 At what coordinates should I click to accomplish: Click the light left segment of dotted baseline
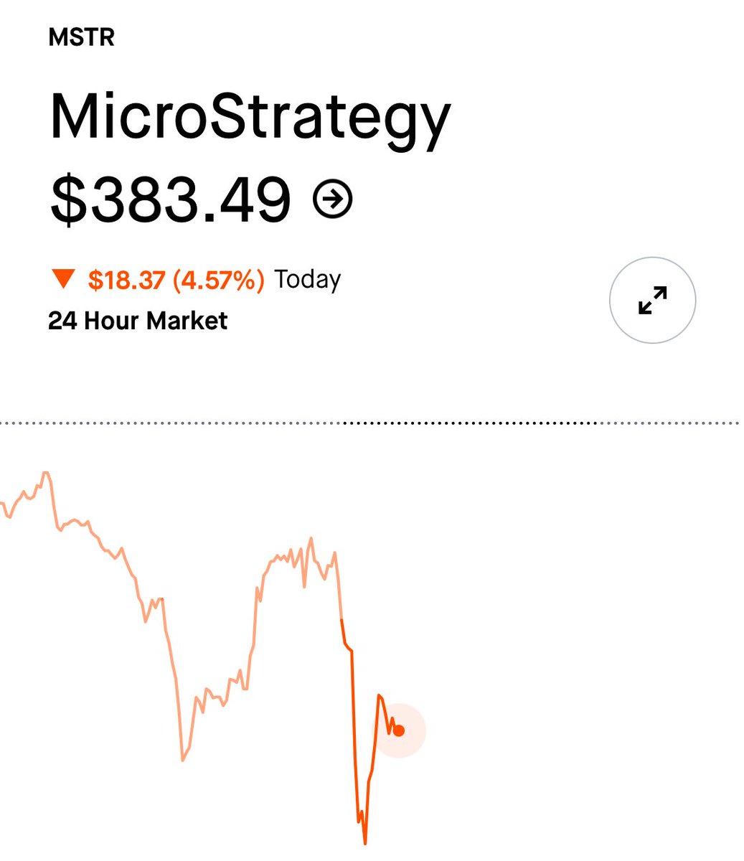(x=172, y=423)
